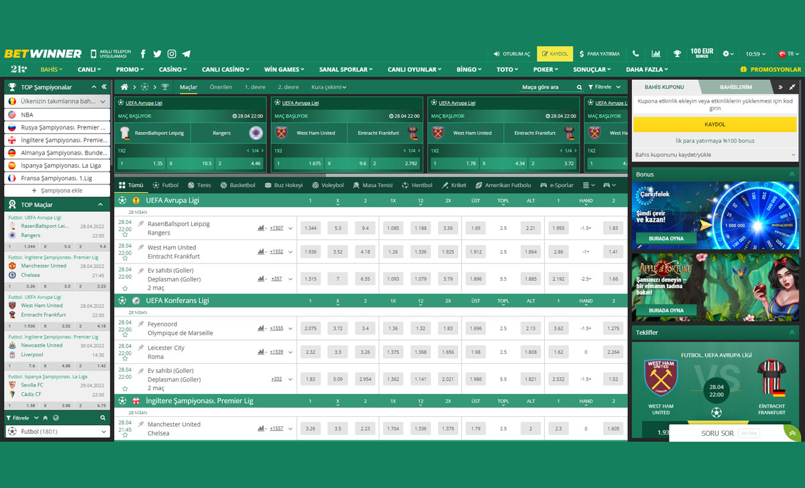
Task: Switch to the Önerilen tab
Action: 221,87
